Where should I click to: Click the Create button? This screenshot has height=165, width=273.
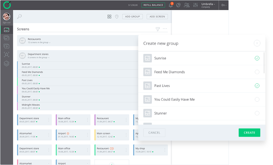point(249,133)
